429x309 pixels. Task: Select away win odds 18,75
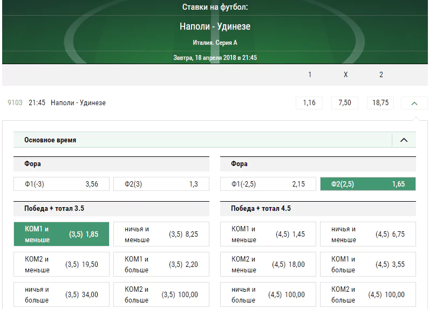pos(380,103)
